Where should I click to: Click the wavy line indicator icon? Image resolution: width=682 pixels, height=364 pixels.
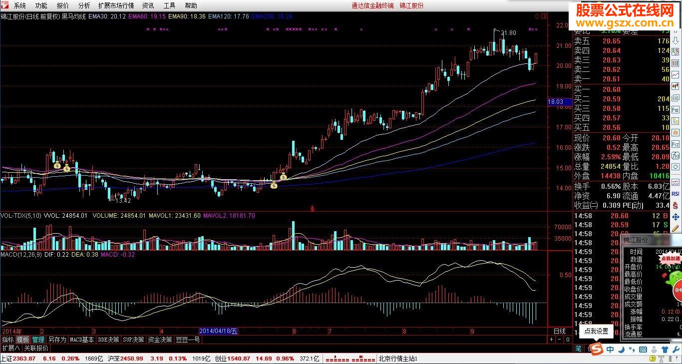pyautogui.click(x=676, y=182)
